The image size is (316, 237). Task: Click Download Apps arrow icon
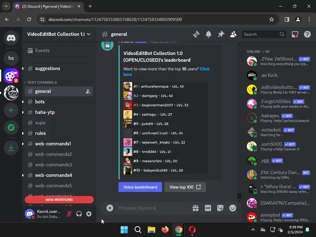[x=11, y=148]
